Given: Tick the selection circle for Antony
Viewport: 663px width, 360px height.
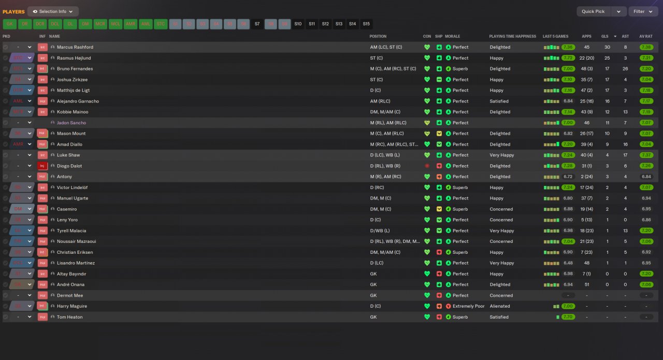Looking at the screenshot, I should [6, 177].
